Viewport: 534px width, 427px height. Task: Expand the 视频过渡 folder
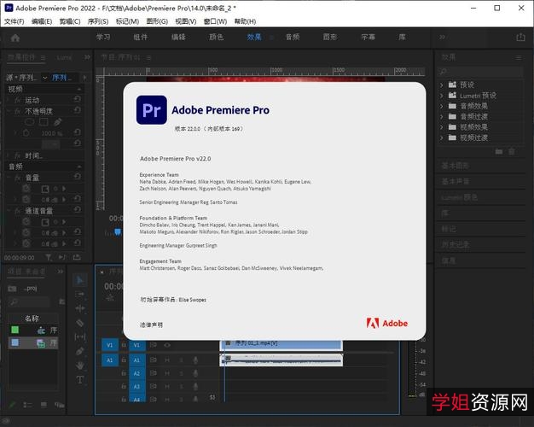pyautogui.click(x=441, y=137)
